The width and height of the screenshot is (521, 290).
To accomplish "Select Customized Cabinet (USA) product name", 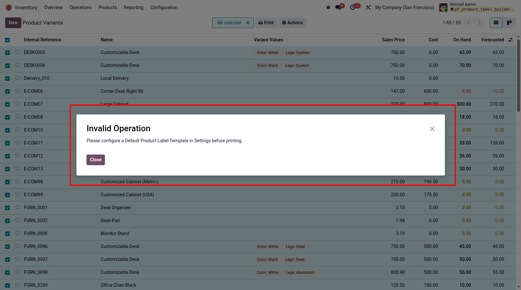I will (x=127, y=195).
